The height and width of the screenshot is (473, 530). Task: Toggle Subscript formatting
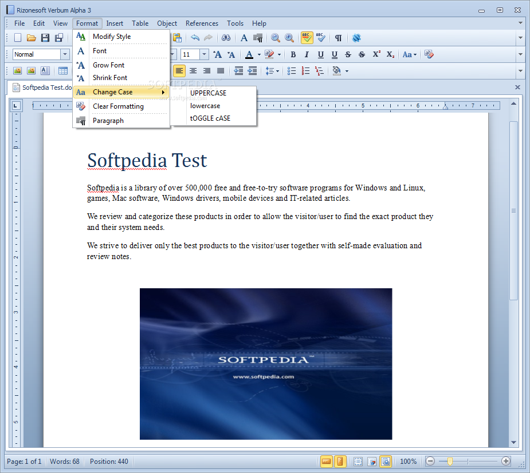tap(390, 54)
